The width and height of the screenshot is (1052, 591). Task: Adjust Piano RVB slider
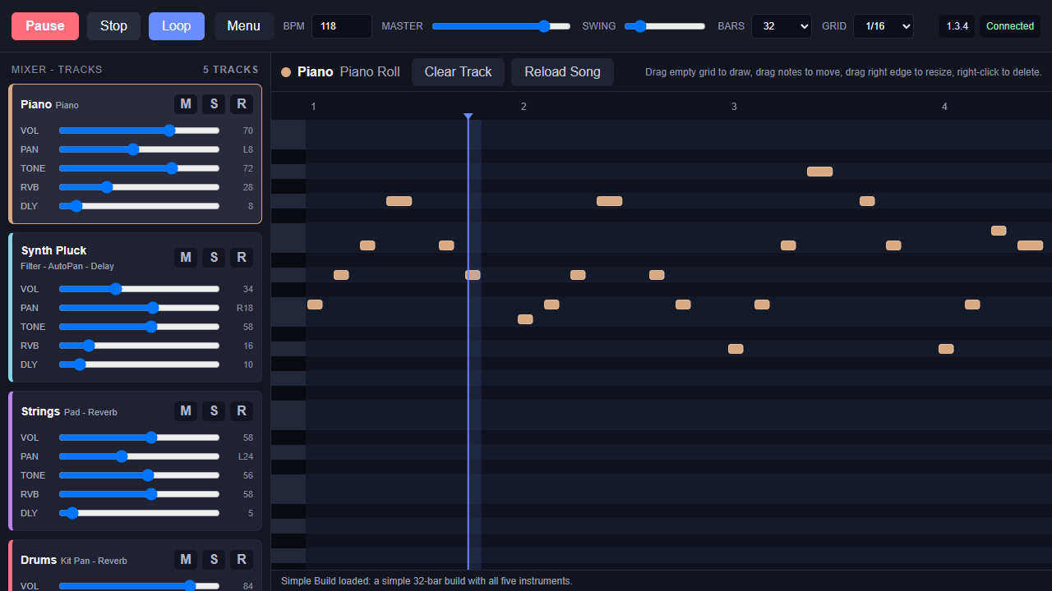(139, 187)
